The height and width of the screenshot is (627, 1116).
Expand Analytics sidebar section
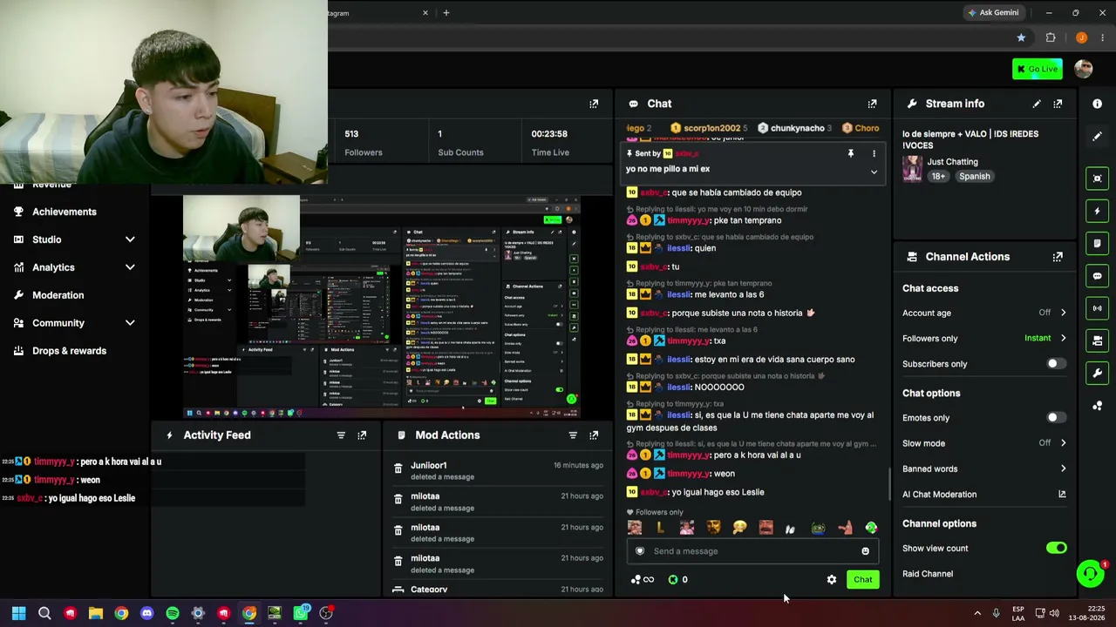tap(130, 267)
